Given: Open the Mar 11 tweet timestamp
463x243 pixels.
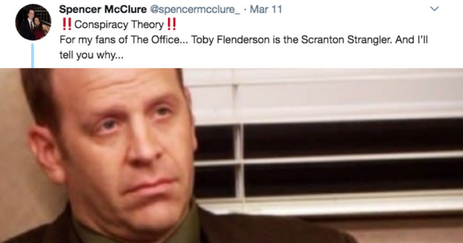Looking at the screenshot, I should coord(266,9).
